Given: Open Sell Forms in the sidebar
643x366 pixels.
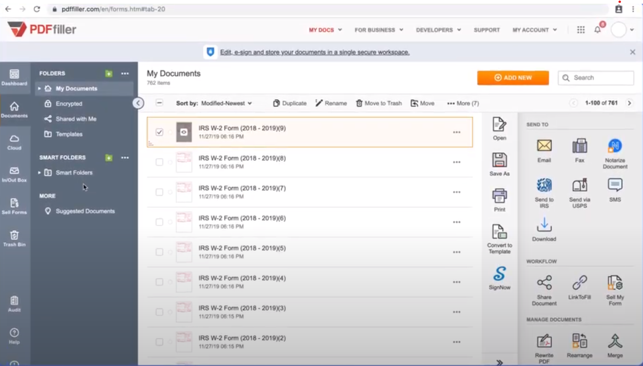Looking at the screenshot, I should click(14, 206).
